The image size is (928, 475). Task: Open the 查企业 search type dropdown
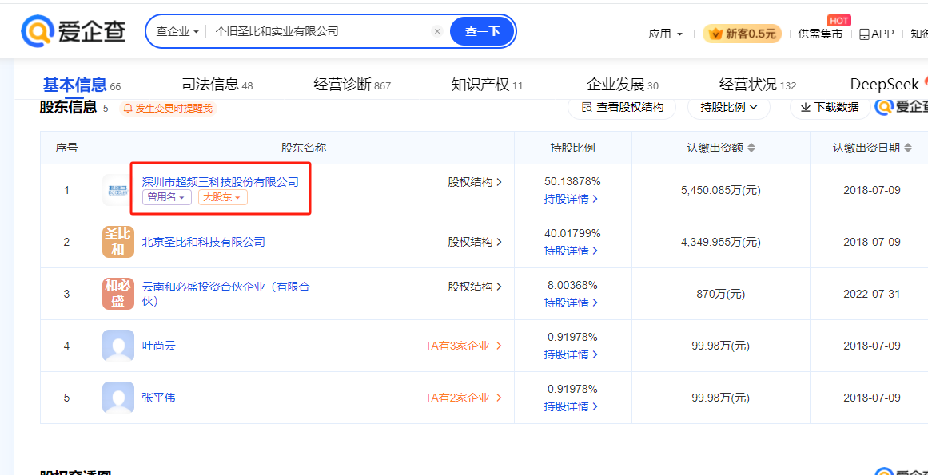177,31
